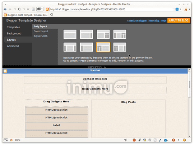Viewport: 194px width, 145px height.
Task: Click the APPLY TO BLOG button
Action: coord(179,20)
